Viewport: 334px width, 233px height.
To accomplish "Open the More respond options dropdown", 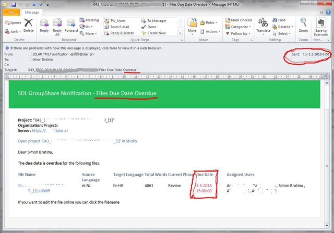I will coord(88,33).
